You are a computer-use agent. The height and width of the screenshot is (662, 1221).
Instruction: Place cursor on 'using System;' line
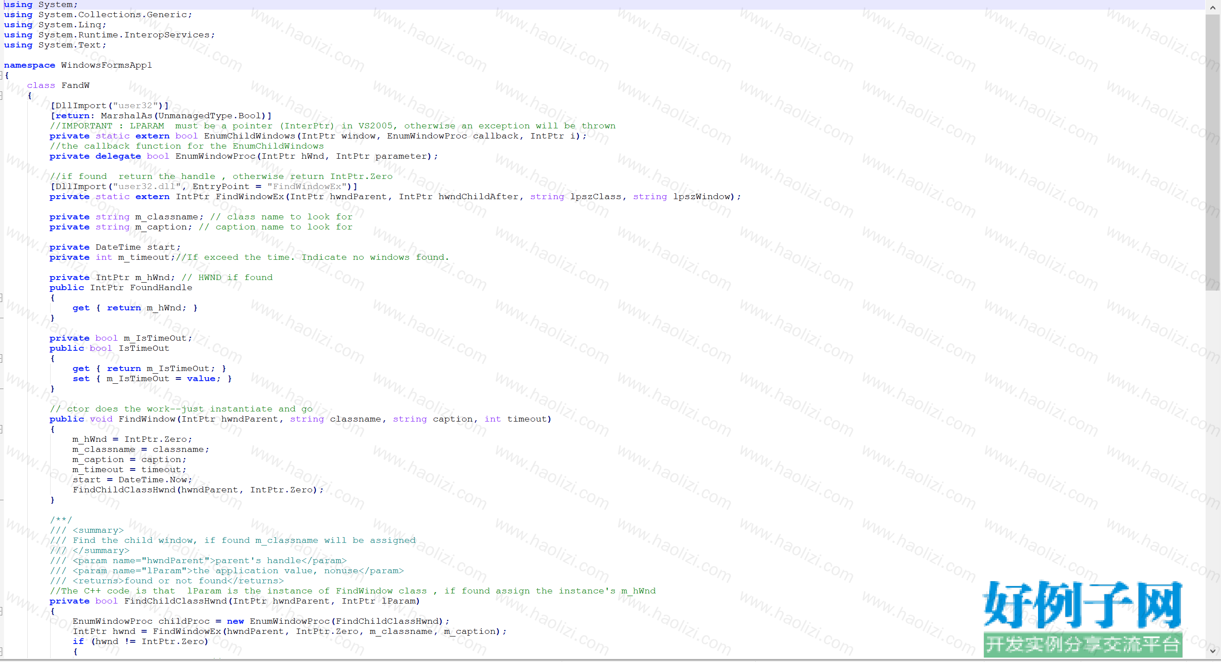pyautogui.click(x=41, y=5)
